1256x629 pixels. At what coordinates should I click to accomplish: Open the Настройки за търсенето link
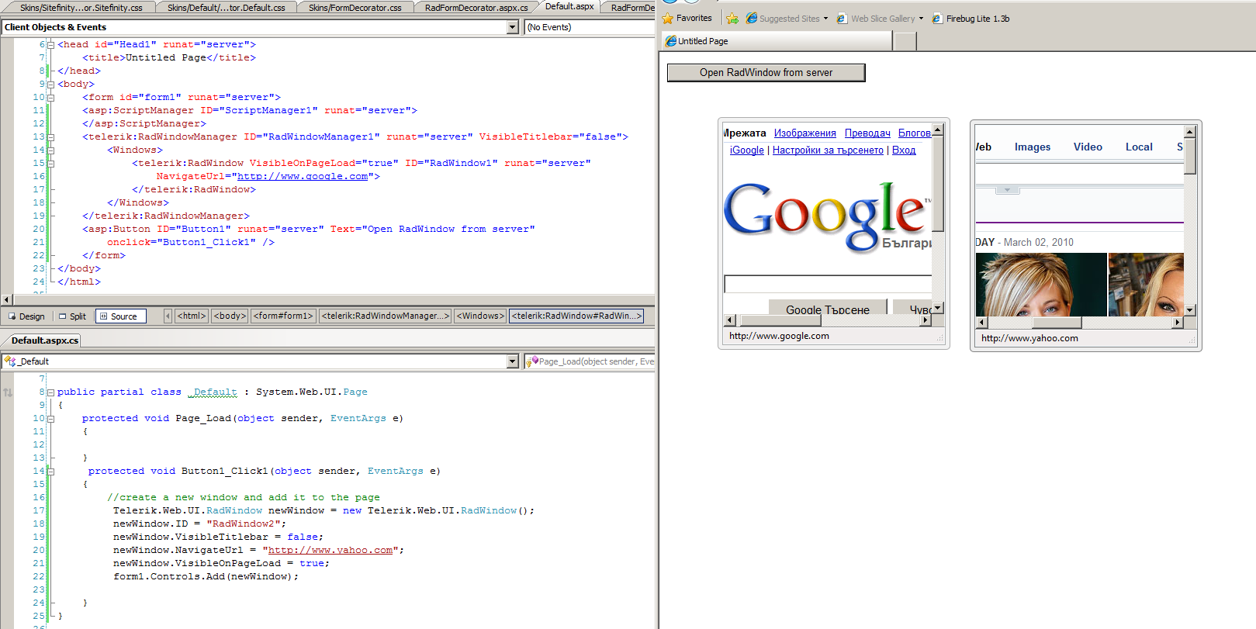tap(828, 150)
